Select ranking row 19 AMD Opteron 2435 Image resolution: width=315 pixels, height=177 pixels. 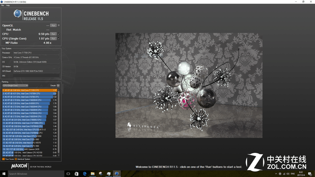coord(30,149)
